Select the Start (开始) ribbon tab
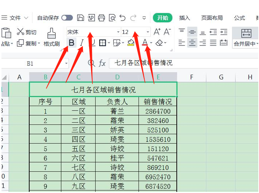259x193 pixels. 163,18
